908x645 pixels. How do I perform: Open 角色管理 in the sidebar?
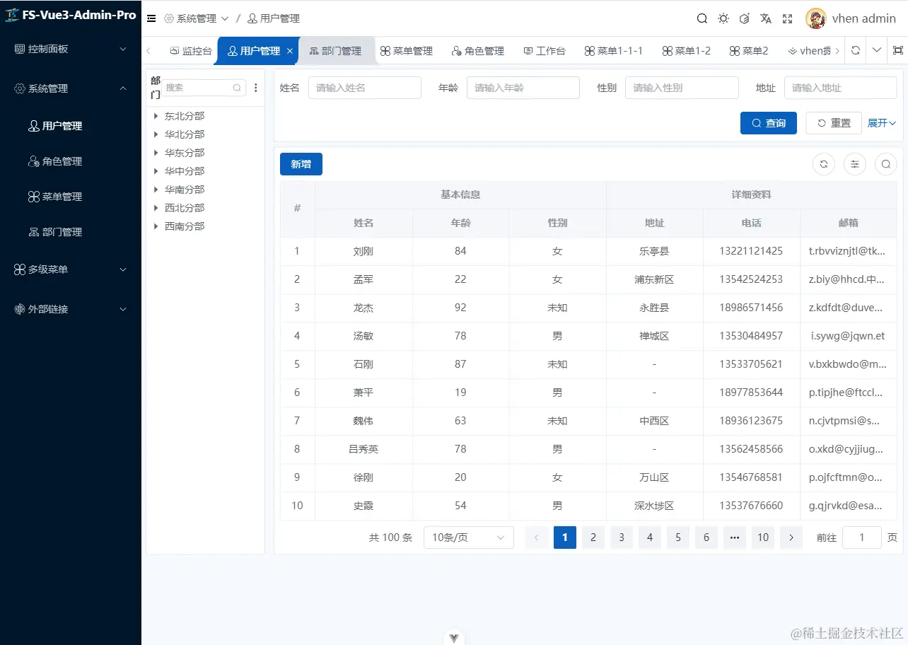tap(71, 161)
